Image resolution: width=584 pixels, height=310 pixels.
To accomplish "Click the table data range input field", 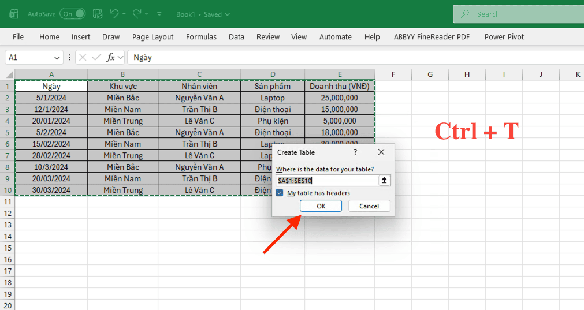I will tap(327, 181).
